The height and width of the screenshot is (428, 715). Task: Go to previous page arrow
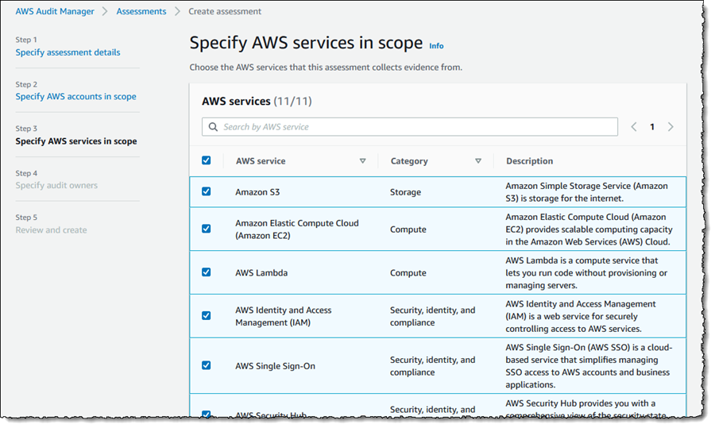pos(634,127)
